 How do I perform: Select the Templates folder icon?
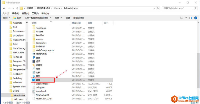[34, 43]
